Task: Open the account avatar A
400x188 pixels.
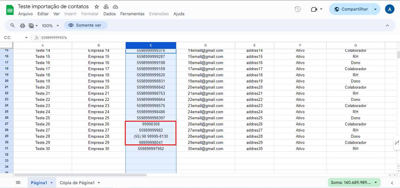Action: (x=389, y=9)
